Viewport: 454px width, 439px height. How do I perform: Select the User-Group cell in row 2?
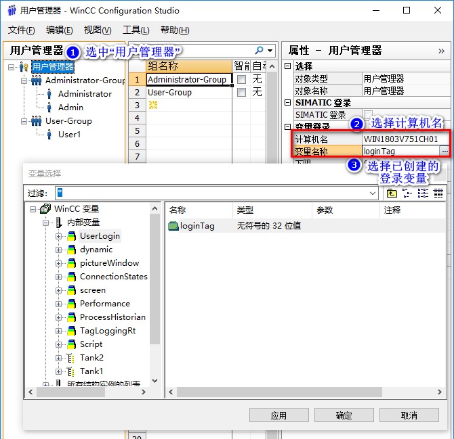tap(189, 93)
